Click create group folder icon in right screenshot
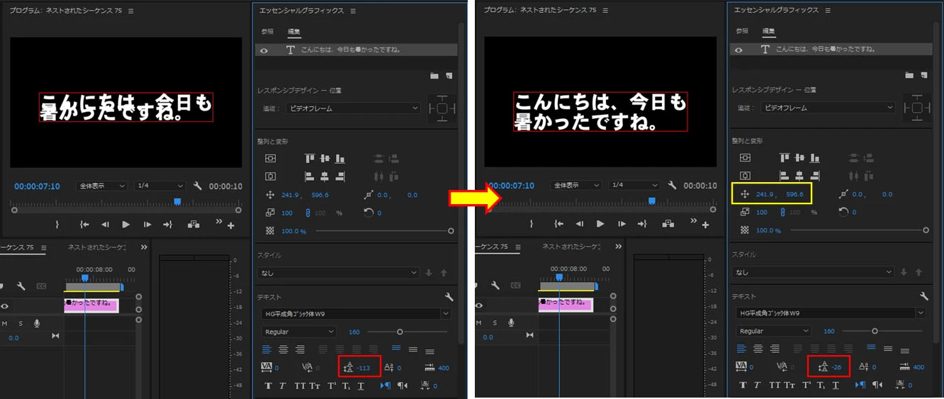Image resolution: width=944 pixels, height=399 pixels. [909, 75]
